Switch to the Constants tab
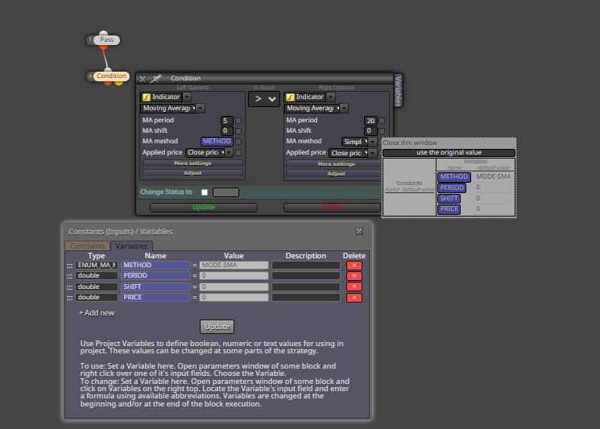The image size is (600, 429). 87,245
